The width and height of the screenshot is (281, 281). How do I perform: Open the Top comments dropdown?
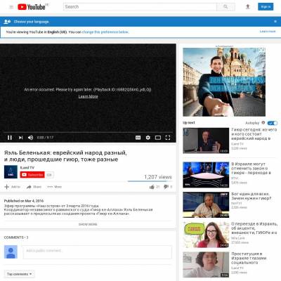(19, 274)
